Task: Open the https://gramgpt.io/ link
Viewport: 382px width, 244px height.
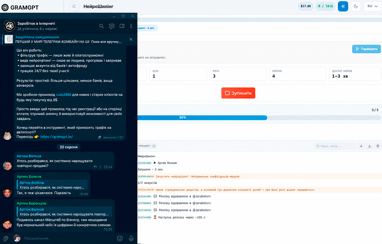Action: click(57, 137)
